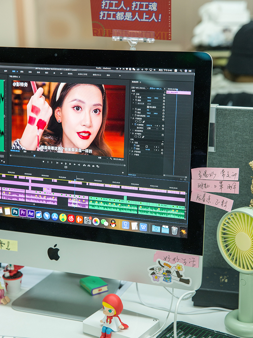This screenshot has height=338, width=253.
Task: Show more workspaces with the >> overflow
Action: (x=119, y=76)
